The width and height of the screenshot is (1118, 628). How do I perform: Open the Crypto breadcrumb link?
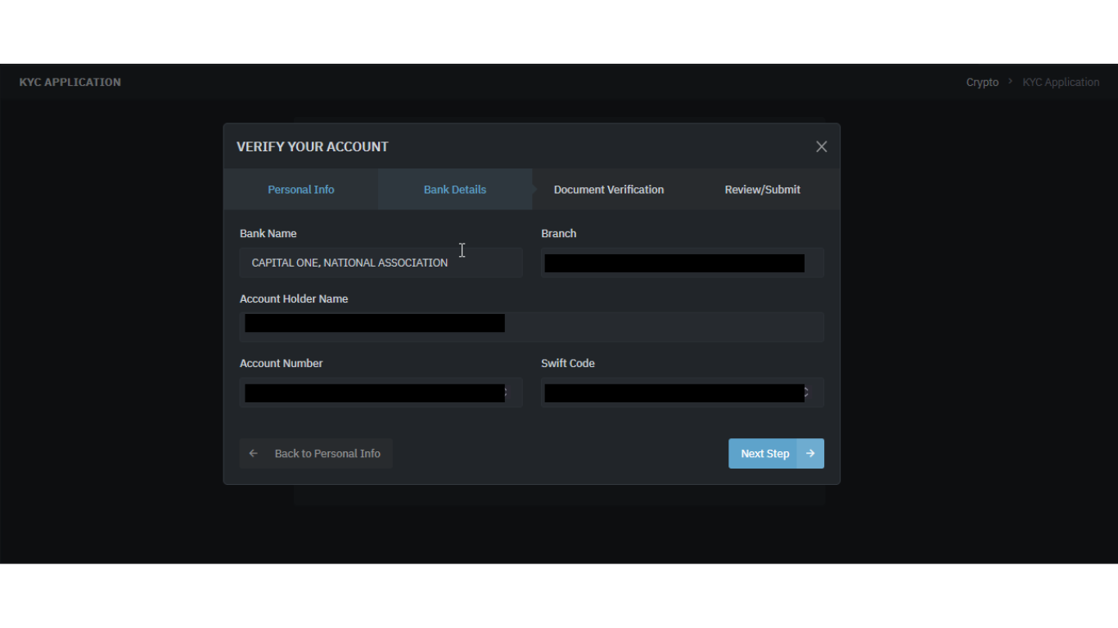coord(982,82)
